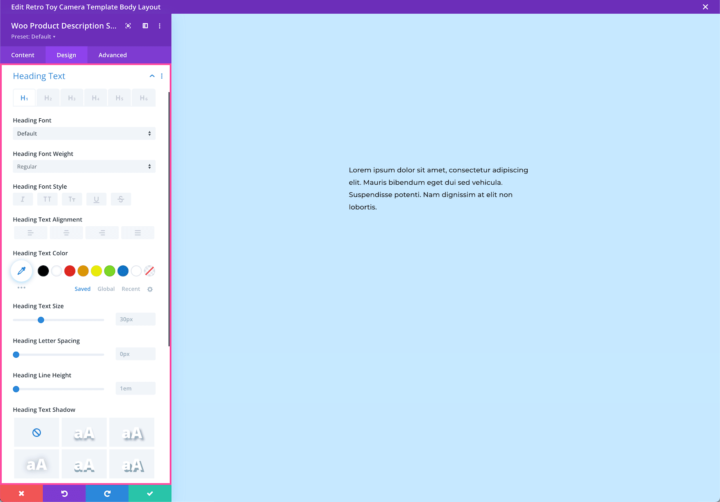The image size is (720, 502).
Task: Select center heading text alignment
Action: click(x=66, y=233)
